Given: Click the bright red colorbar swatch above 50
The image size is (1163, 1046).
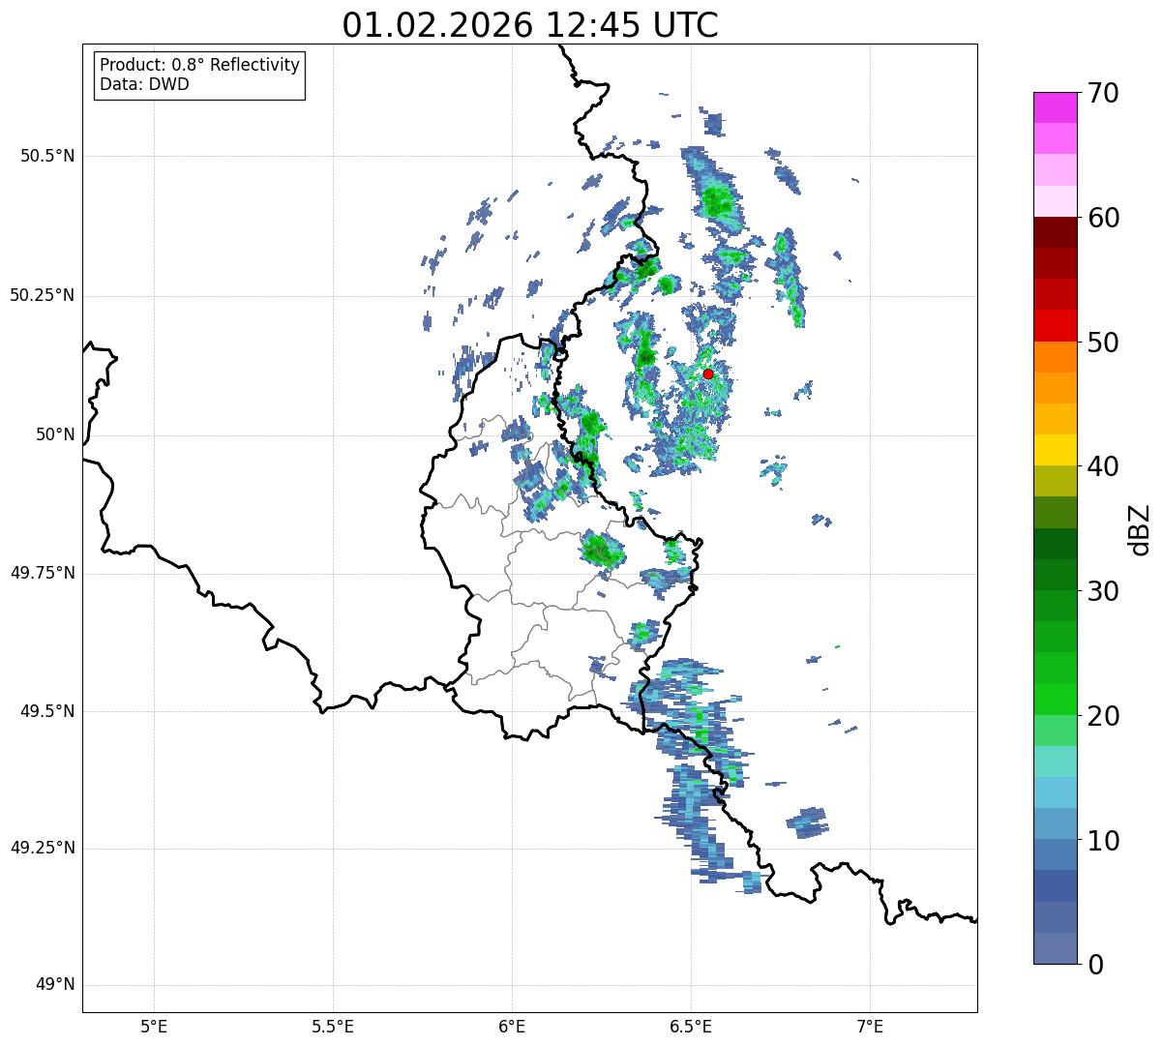Looking at the screenshot, I should pyautogui.click(x=1055, y=325).
